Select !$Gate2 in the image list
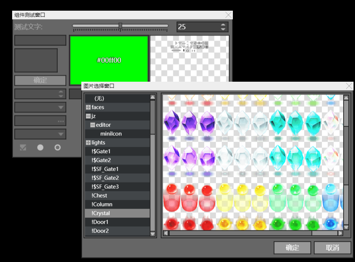The width and height of the screenshot is (355, 262). coord(117,160)
